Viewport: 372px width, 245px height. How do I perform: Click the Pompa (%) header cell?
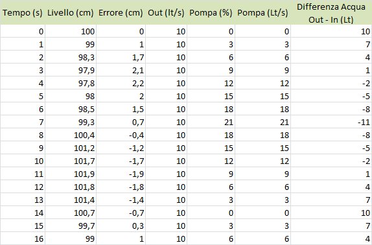point(211,12)
